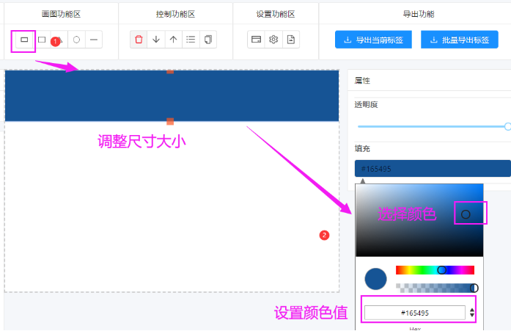
Task: Open the gear settings icon
Action: pyautogui.click(x=273, y=40)
